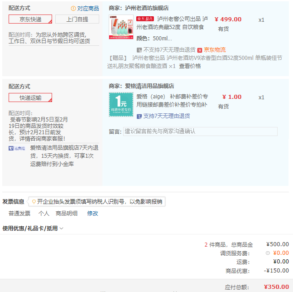This screenshot has width=293, height=292.
Task: Click the info icon beside 调货服务费
Action: point(268,253)
